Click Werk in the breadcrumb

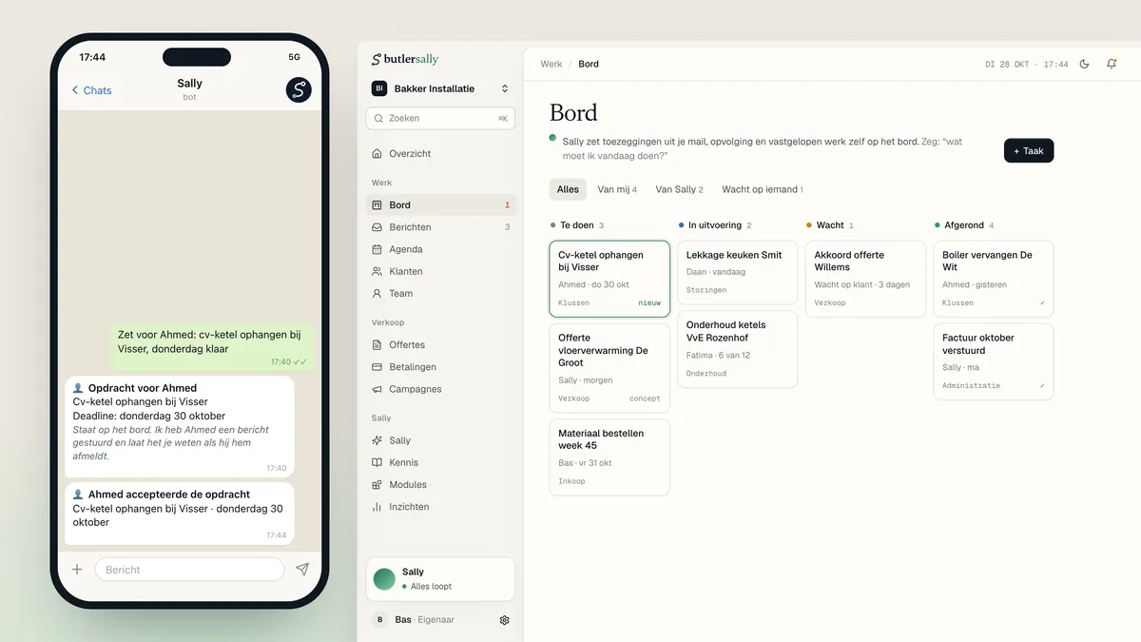(551, 64)
